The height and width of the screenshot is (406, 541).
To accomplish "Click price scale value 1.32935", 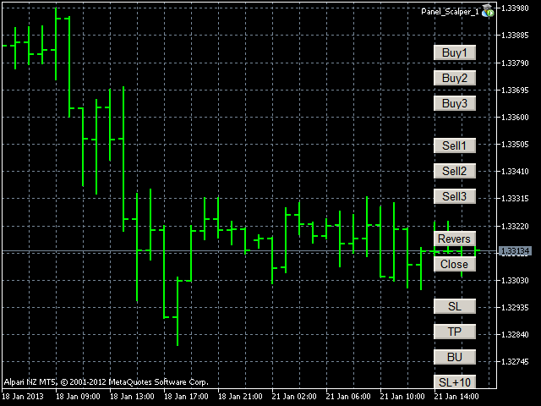I will coord(515,307).
